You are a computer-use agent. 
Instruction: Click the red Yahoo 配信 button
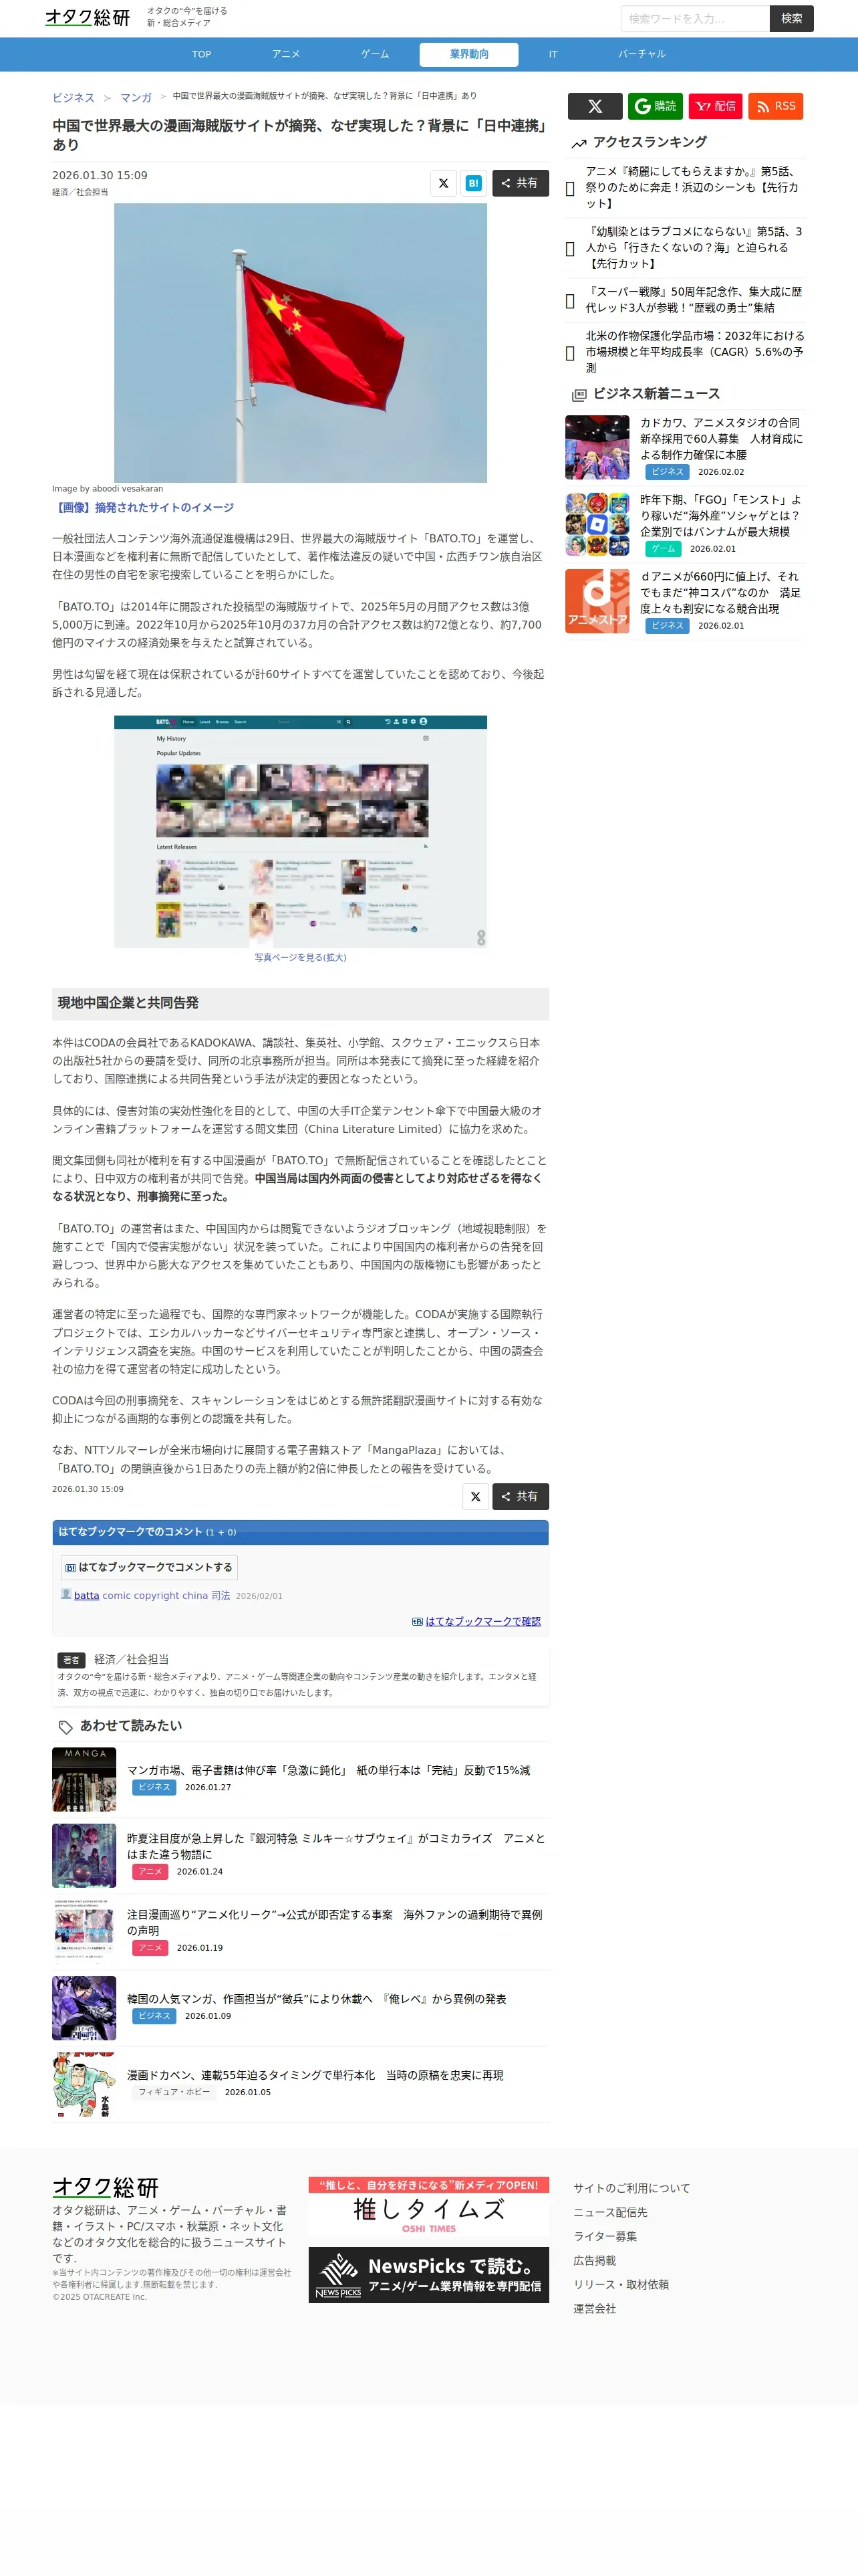coord(715,106)
